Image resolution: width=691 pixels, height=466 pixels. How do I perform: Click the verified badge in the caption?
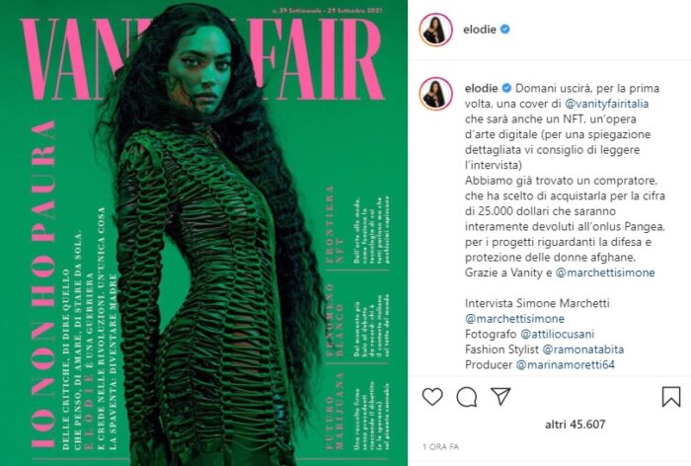(x=506, y=88)
